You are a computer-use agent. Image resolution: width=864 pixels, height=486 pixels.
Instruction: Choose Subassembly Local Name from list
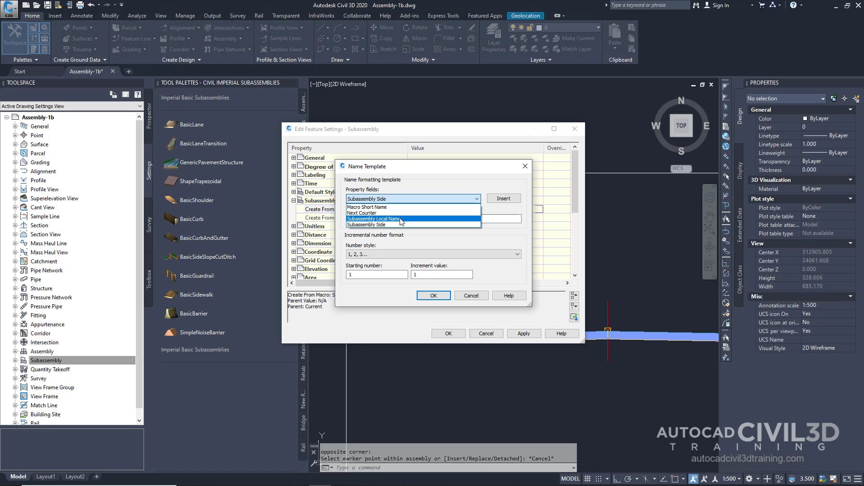pyautogui.click(x=373, y=219)
